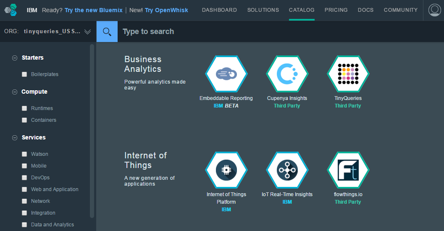The width and height of the screenshot is (444, 231).
Task: Collapse the Starters section
Action: pyautogui.click(x=14, y=58)
